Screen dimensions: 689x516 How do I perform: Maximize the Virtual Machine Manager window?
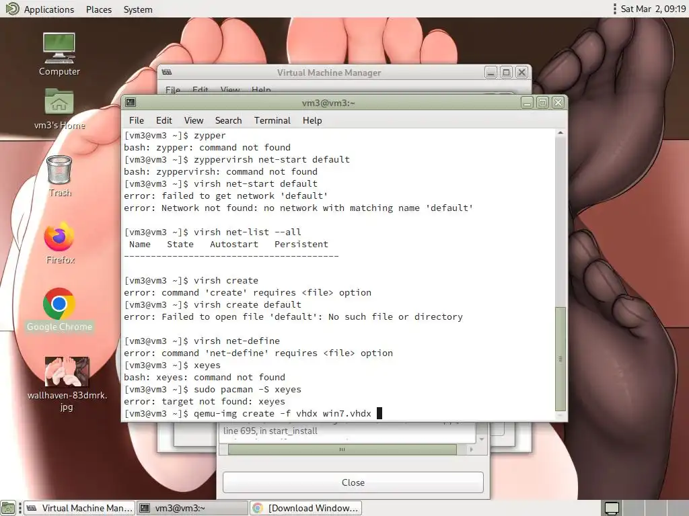506,73
